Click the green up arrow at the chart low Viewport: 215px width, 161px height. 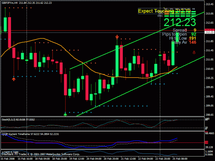coord(65,115)
